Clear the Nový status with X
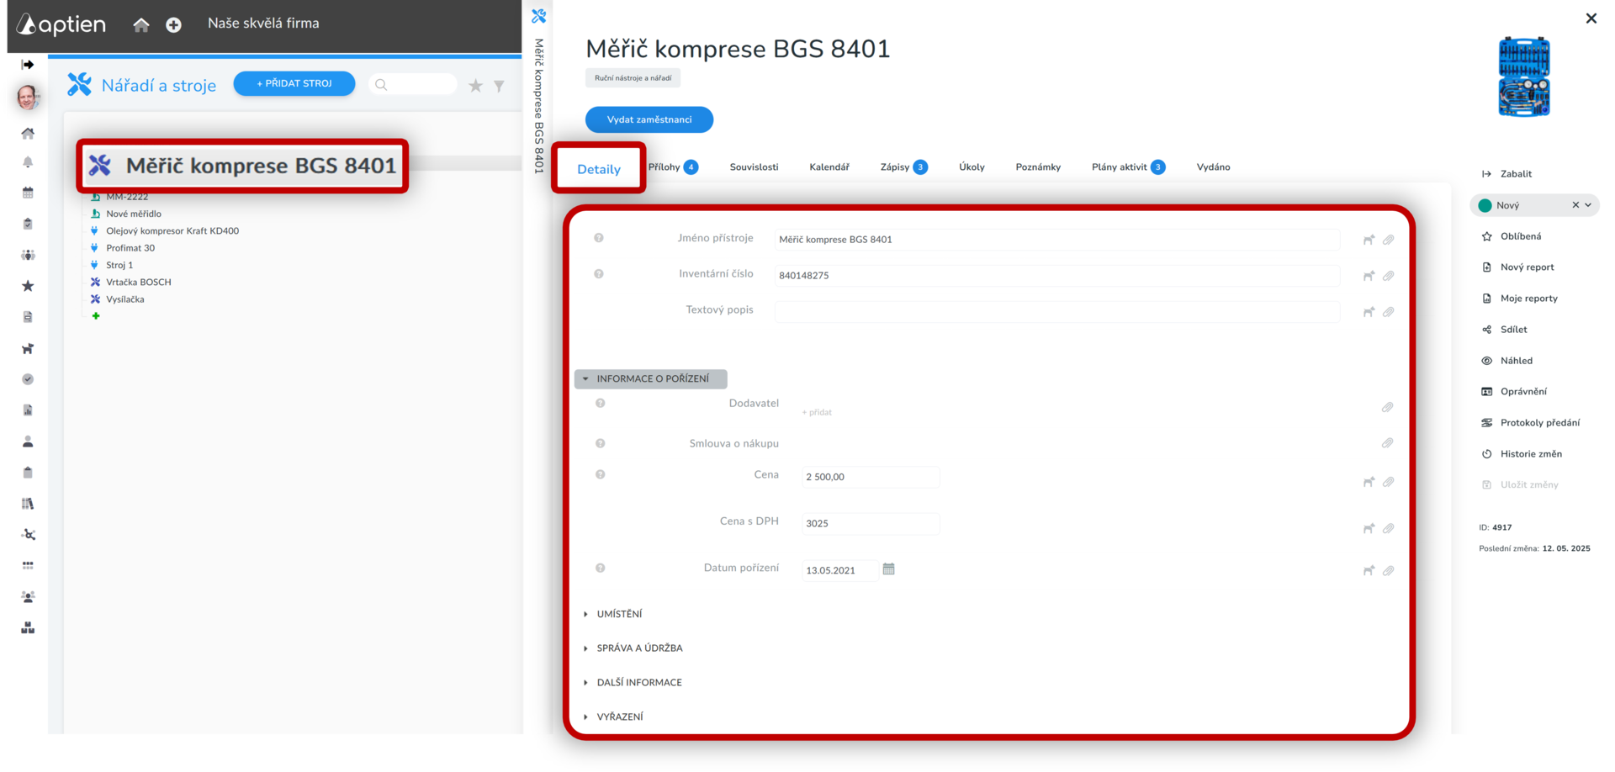Image resolution: width=1615 pixels, height=772 pixels. click(x=1575, y=205)
